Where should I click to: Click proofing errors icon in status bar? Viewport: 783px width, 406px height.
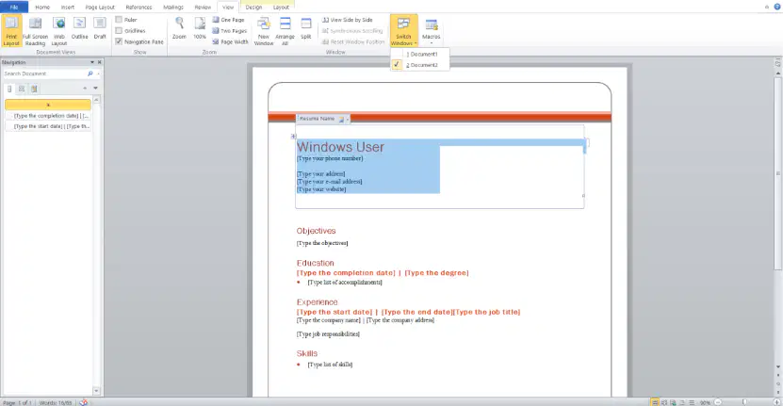coord(84,402)
